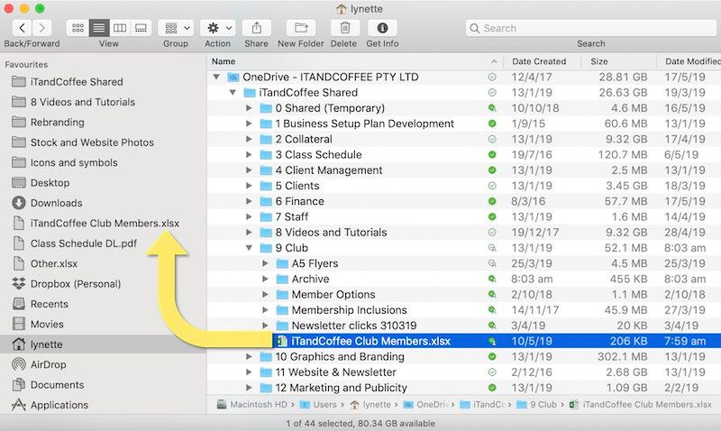Click Users in path bar
This screenshot has width=721, height=431.
[x=318, y=405]
